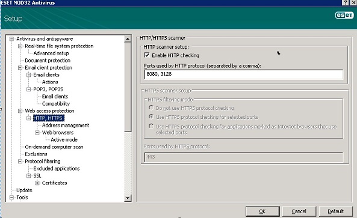This screenshot has height=218, width=357.
Task: Collapse the Protocol filtering node
Action: point(20,161)
